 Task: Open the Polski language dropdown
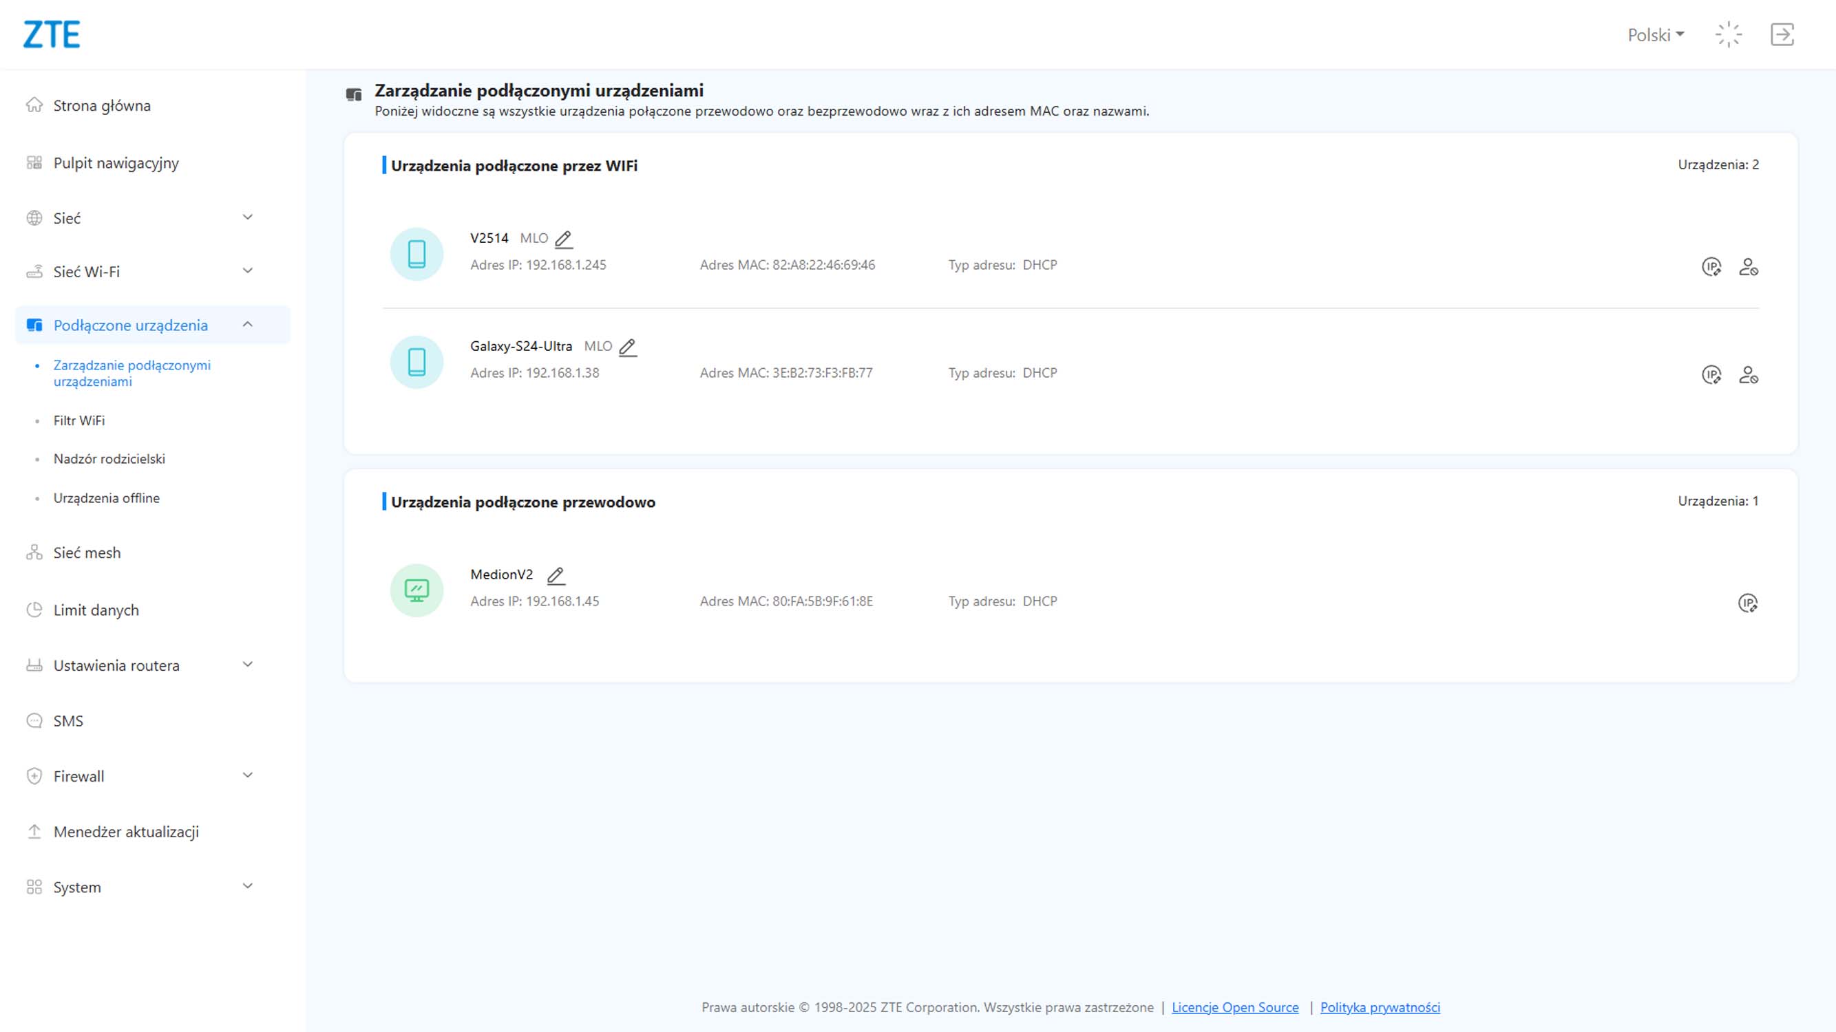[x=1655, y=35]
